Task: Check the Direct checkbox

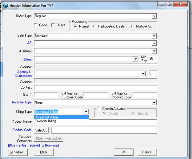Action: coord(53,25)
